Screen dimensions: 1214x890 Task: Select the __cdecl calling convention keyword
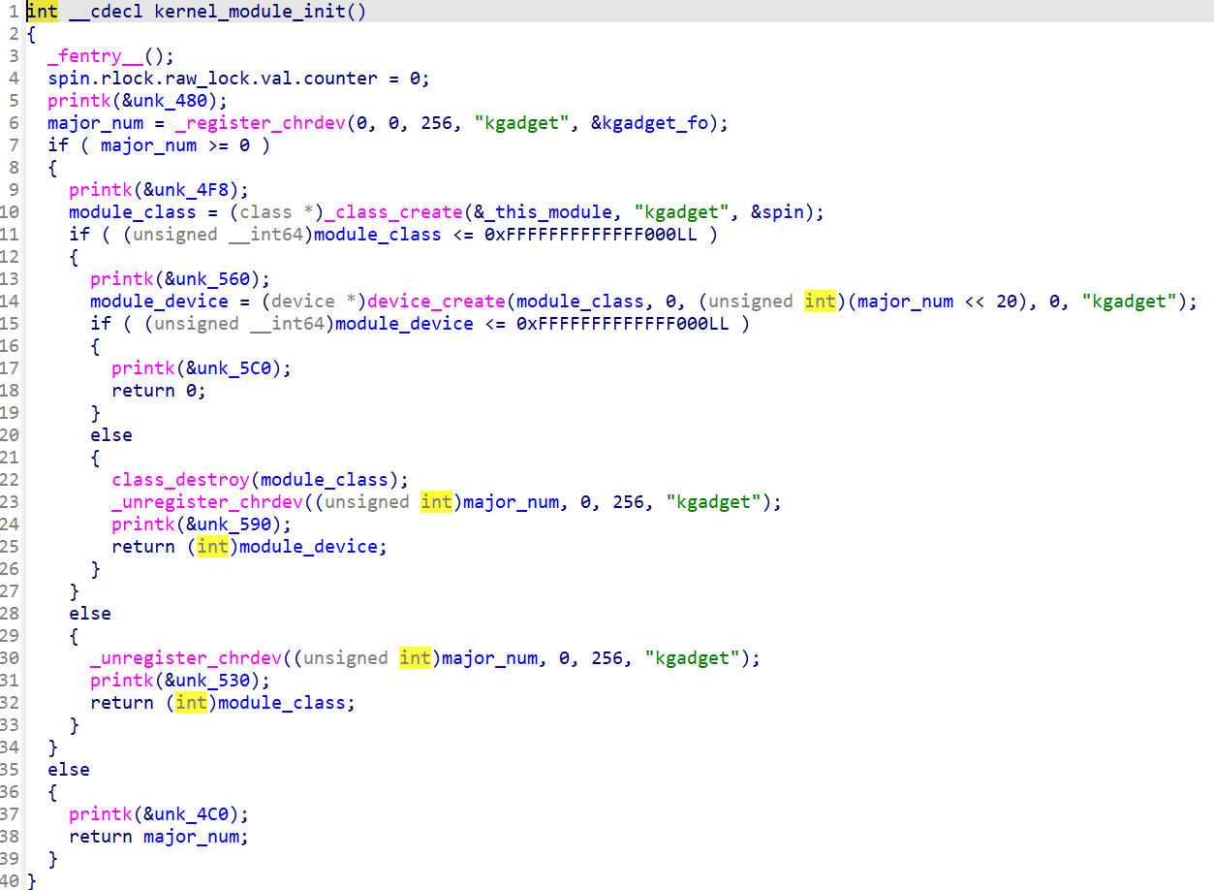tap(106, 12)
